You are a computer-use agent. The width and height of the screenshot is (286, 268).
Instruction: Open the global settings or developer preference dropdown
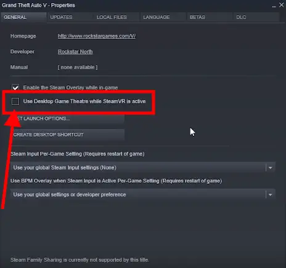pyautogui.click(x=143, y=194)
